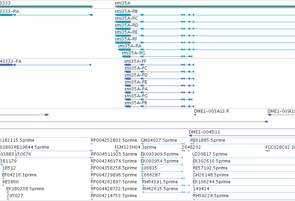Click EST RP004253803.5prime
The height and width of the screenshot is (201, 295).
114,140
